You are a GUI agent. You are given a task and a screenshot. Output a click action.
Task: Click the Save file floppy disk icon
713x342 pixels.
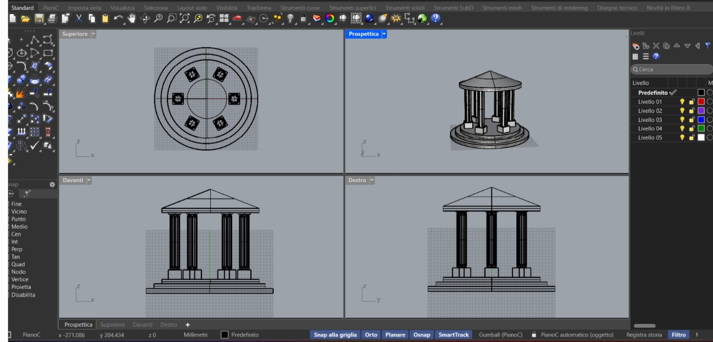click(x=39, y=18)
